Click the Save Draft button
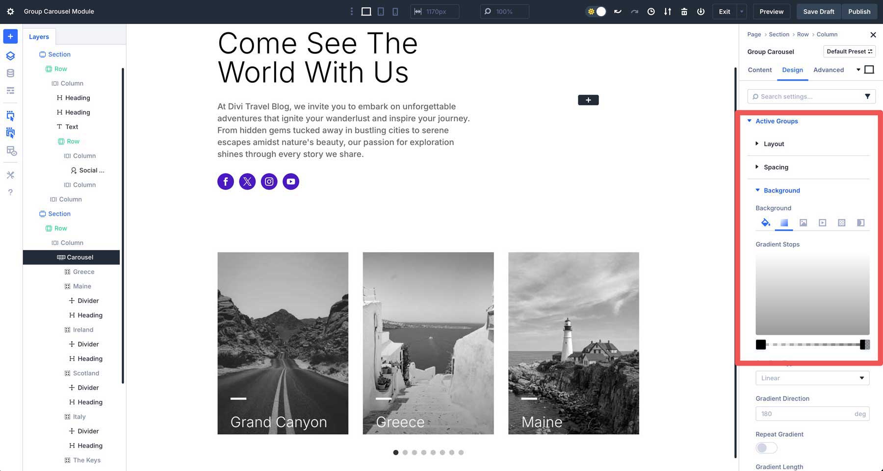 point(818,11)
